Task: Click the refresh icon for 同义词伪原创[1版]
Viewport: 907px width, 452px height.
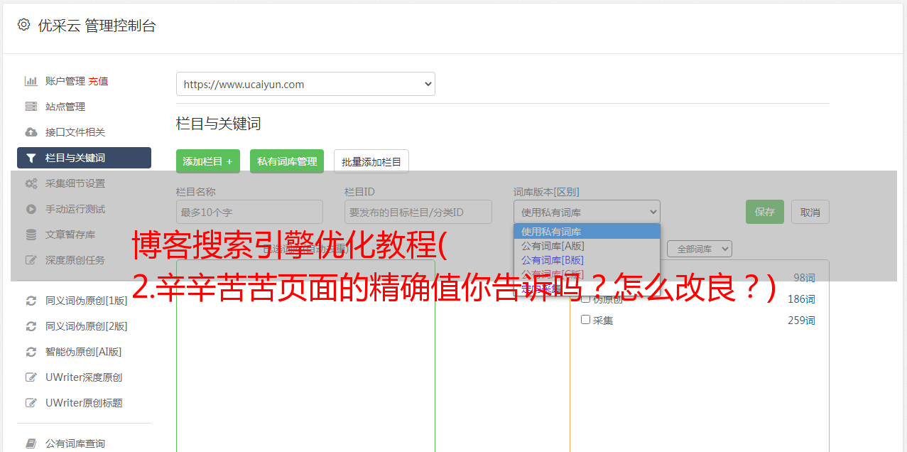Action: tap(31, 301)
